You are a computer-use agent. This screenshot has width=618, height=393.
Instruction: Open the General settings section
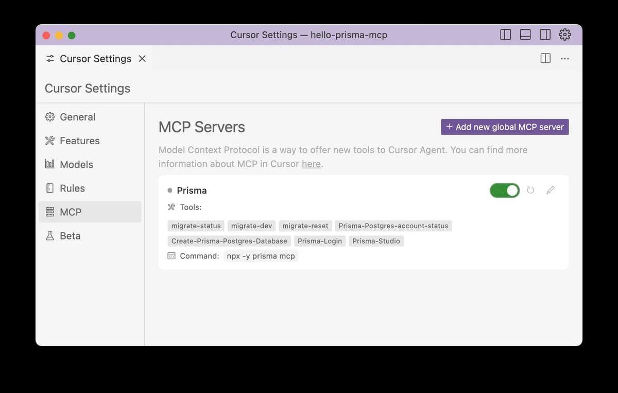click(x=90, y=117)
